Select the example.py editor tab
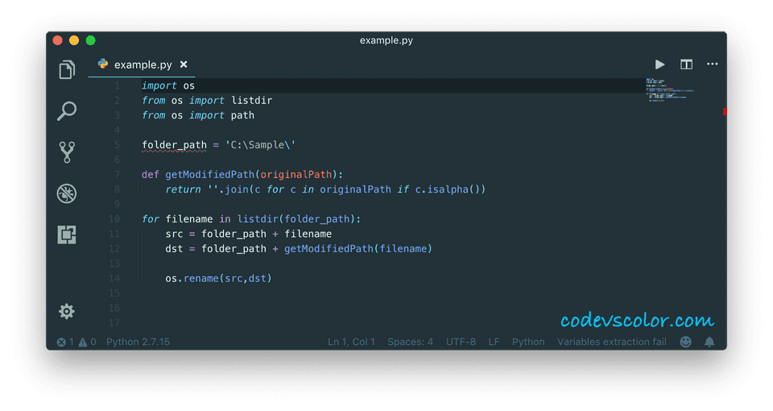Image resolution: width=773 pixels, height=411 pixels. [x=142, y=64]
